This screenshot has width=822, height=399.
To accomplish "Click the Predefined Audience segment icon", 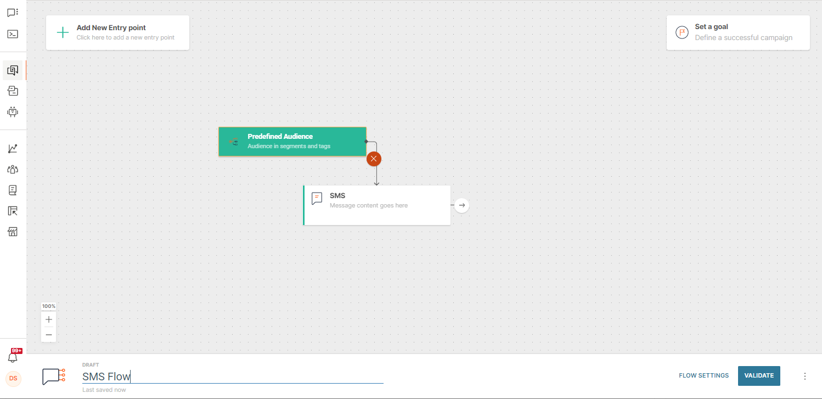I will 234,142.
